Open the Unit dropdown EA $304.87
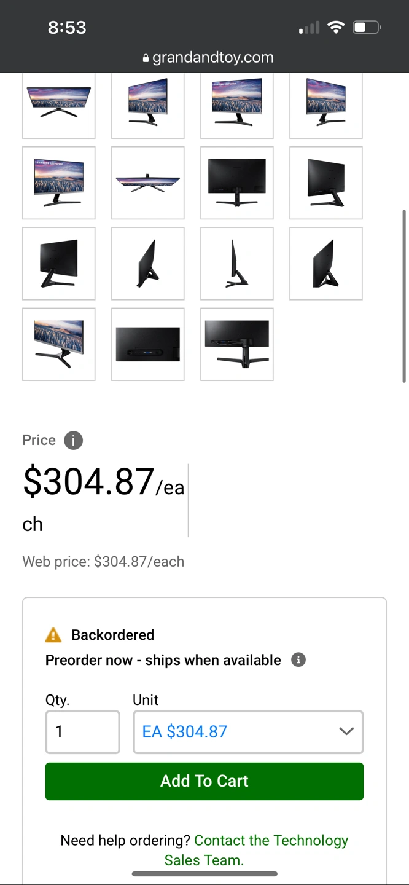 pyautogui.click(x=248, y=731)
